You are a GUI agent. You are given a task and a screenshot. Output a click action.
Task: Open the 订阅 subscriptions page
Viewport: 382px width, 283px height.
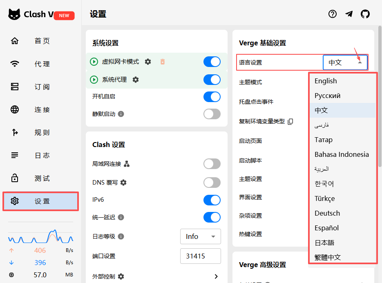point(40,87)
